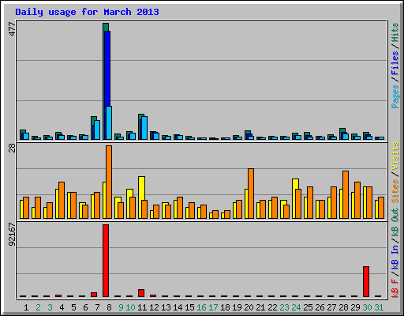
Task: Click the red kB bar for day 11
Action: [141, 293]
